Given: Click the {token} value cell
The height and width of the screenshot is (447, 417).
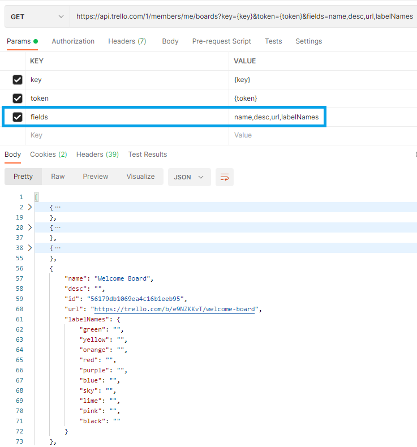Looking at the screenshot, I should click(323, 98).
